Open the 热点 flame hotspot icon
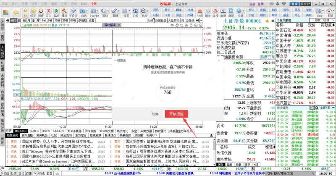 pyautogui.click(x=200, y=13)
